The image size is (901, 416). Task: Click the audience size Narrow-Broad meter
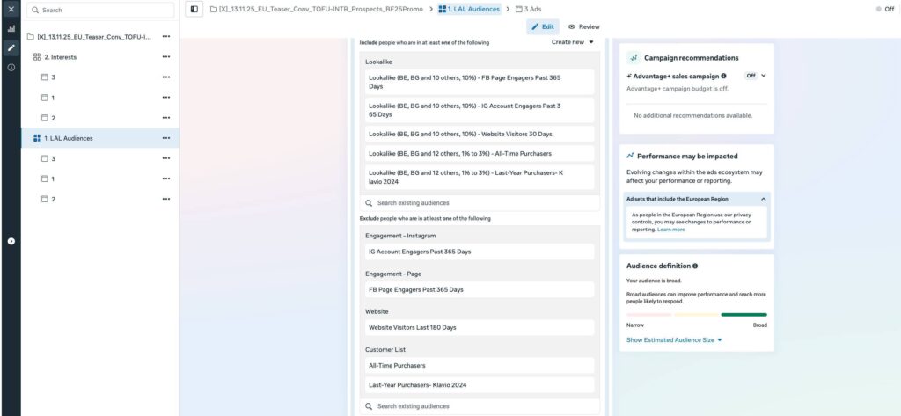tap(697, 314)
